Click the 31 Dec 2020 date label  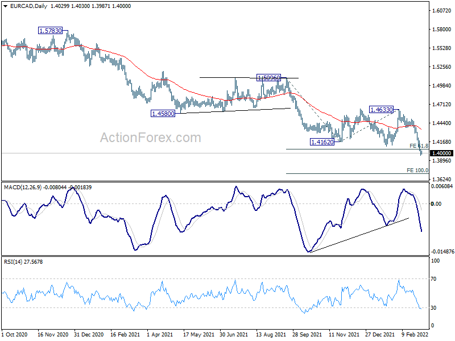(x=89, y=334)
